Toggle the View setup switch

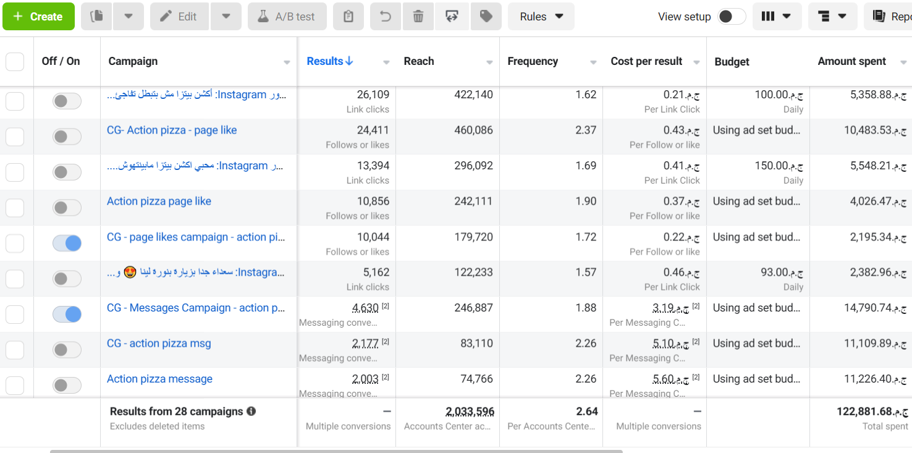coord(732,17)
